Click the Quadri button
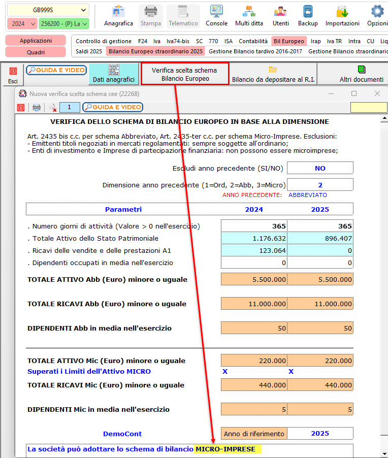 36,52
